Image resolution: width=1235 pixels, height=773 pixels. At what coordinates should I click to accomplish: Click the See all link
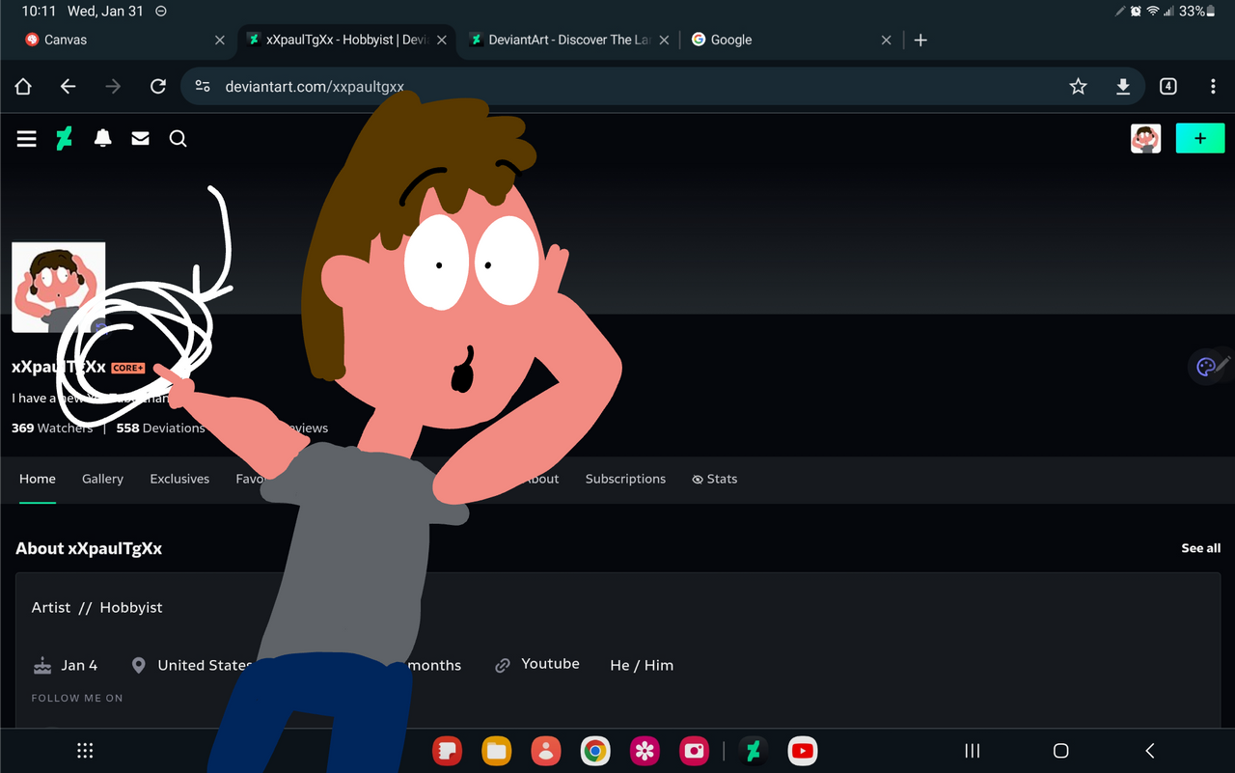(1200, 548)
